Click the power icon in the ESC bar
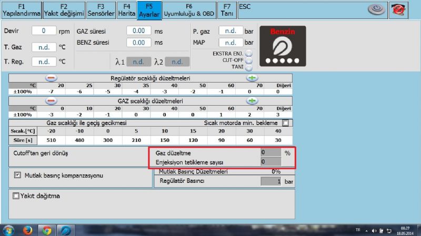Image resolution: width=421 pixels, height=236 pixels. tap(375, 9)
